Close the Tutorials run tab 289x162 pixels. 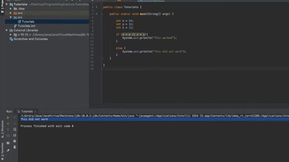tap(35, 112)
